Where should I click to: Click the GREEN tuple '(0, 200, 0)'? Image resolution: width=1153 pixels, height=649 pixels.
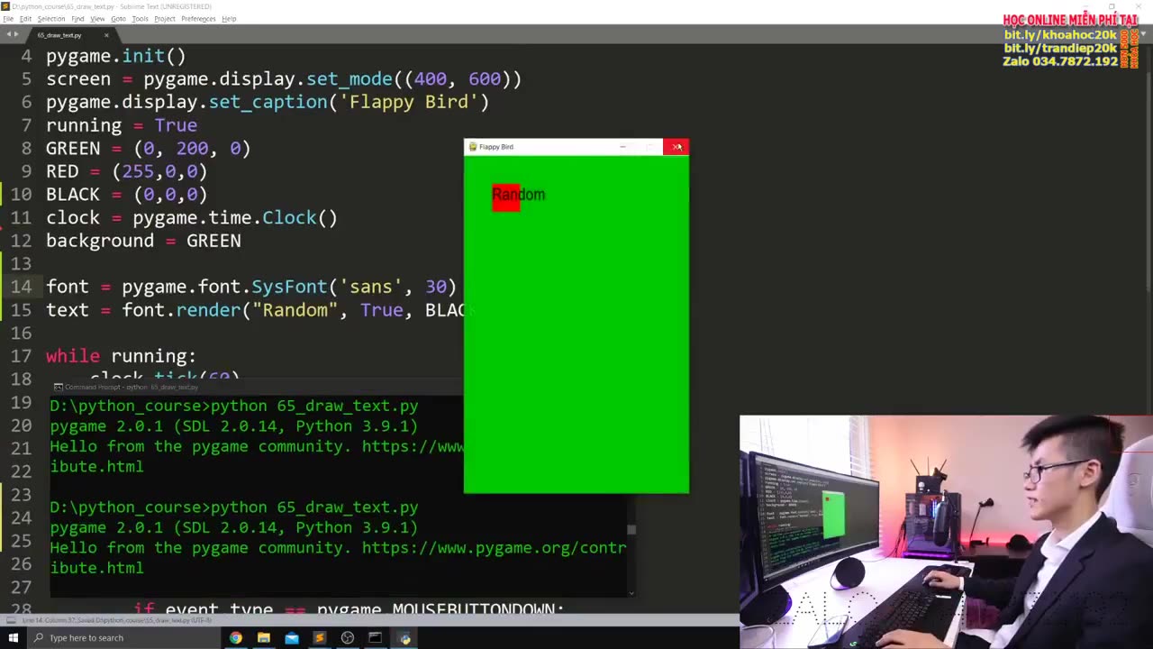pyautogui.click(x=192, y=149)
